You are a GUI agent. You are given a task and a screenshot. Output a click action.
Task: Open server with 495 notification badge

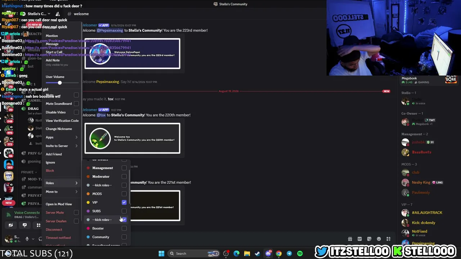pos(9,129)
